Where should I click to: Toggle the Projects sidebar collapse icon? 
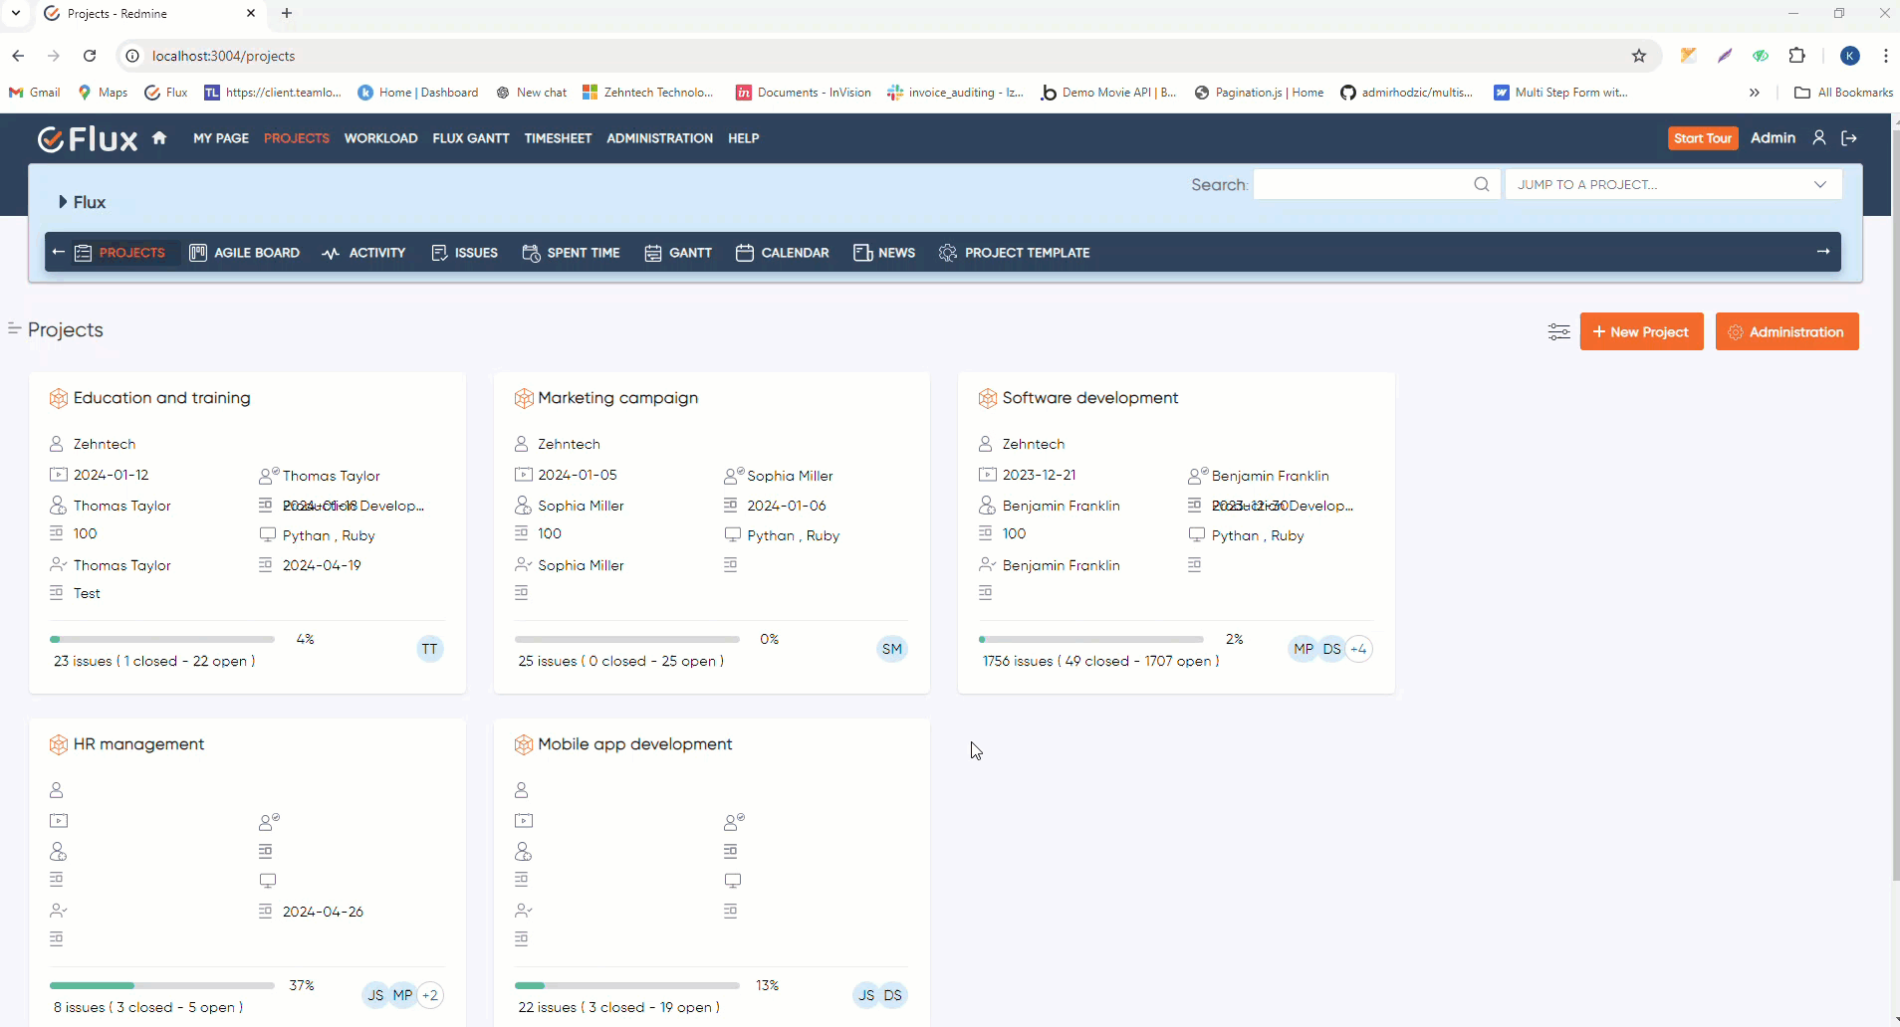coord(14,328)
